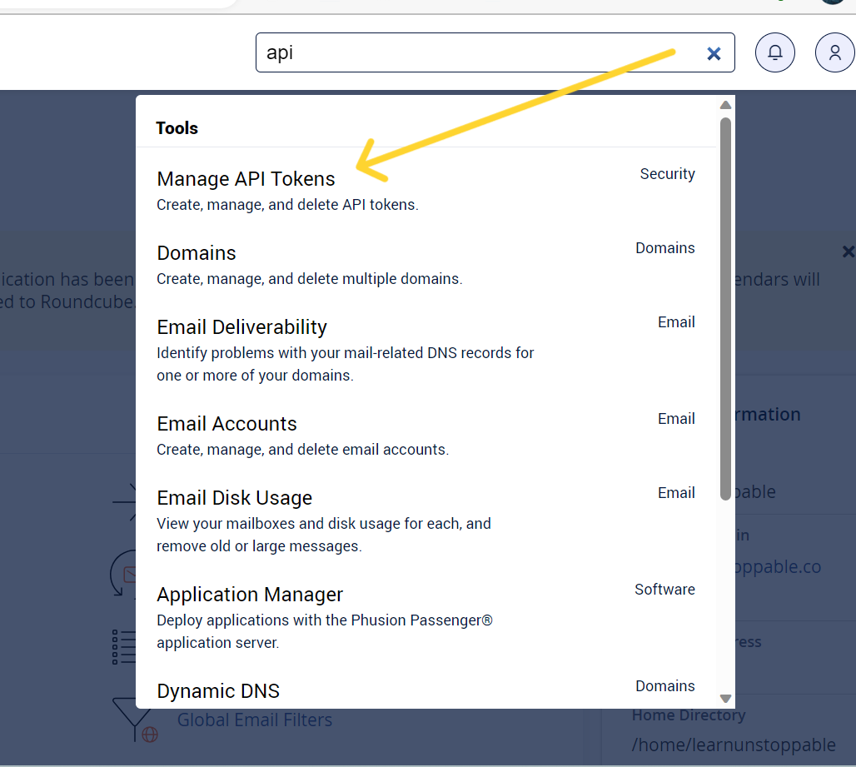Viewport: 856px width, 767px height.
Task: Select Dynamic DNS result
Action: 218,691
